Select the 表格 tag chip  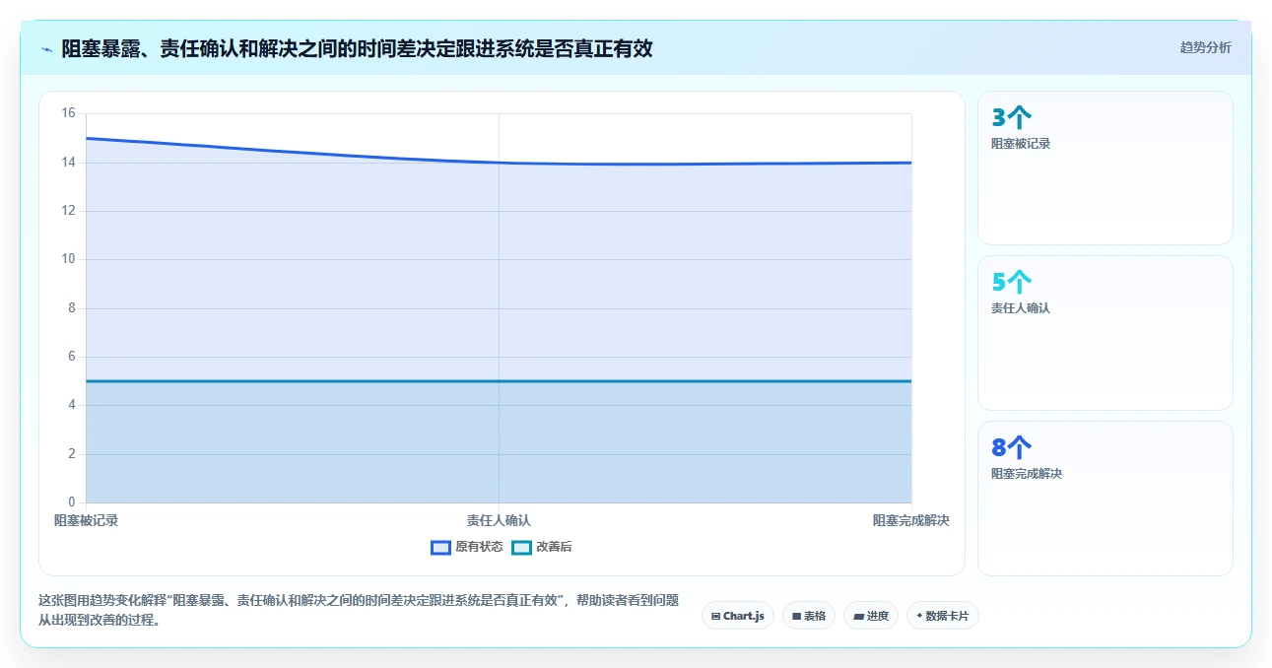[x=809, y=616]
